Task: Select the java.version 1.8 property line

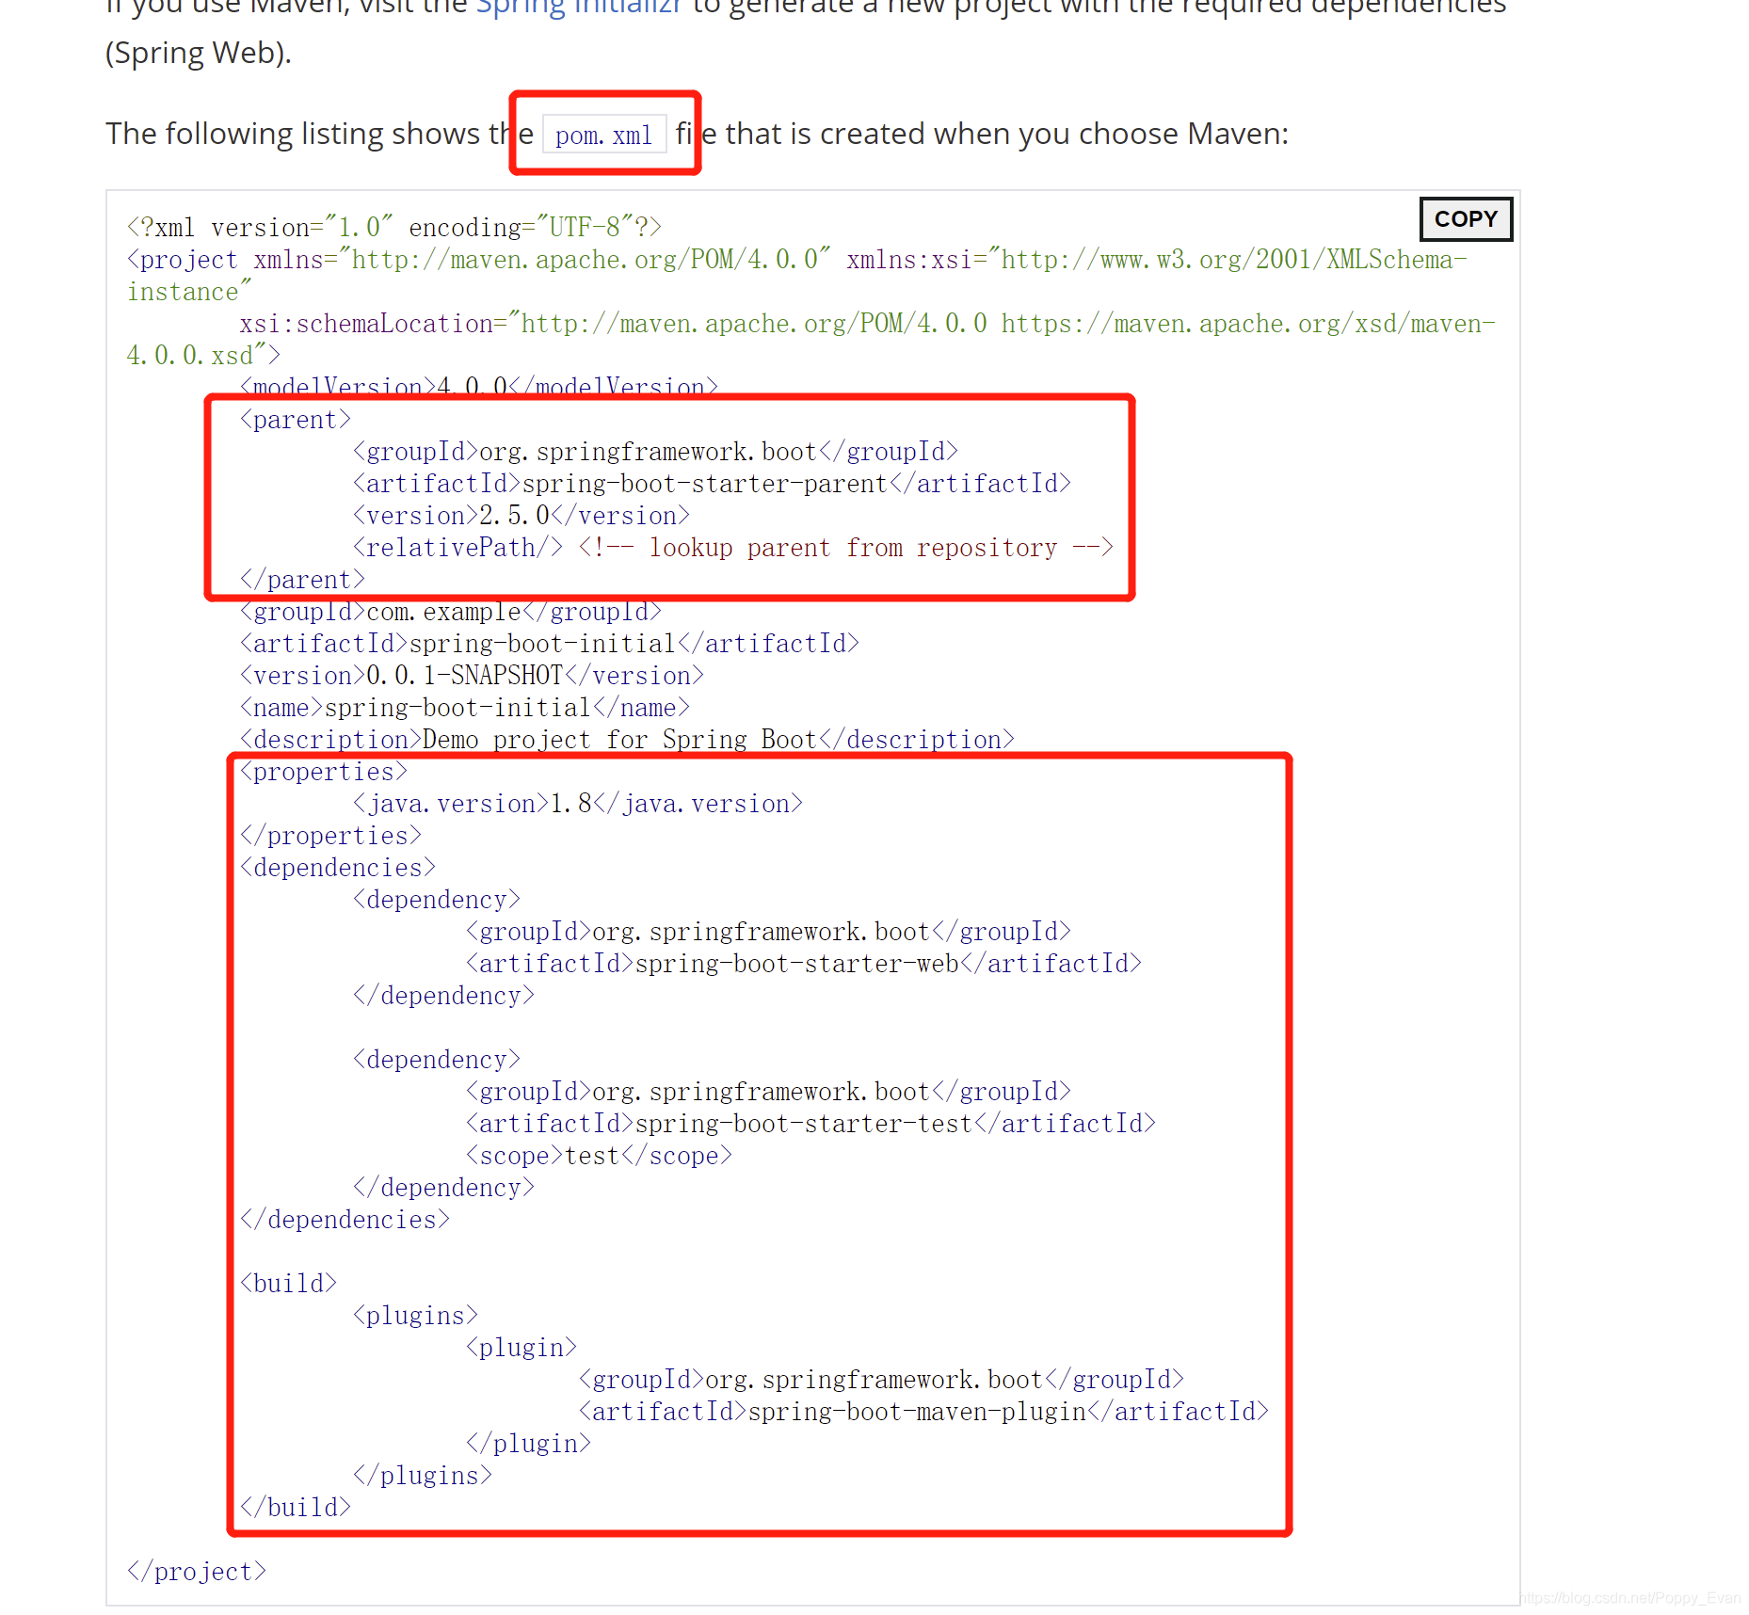Action: (x=576, y=803)
